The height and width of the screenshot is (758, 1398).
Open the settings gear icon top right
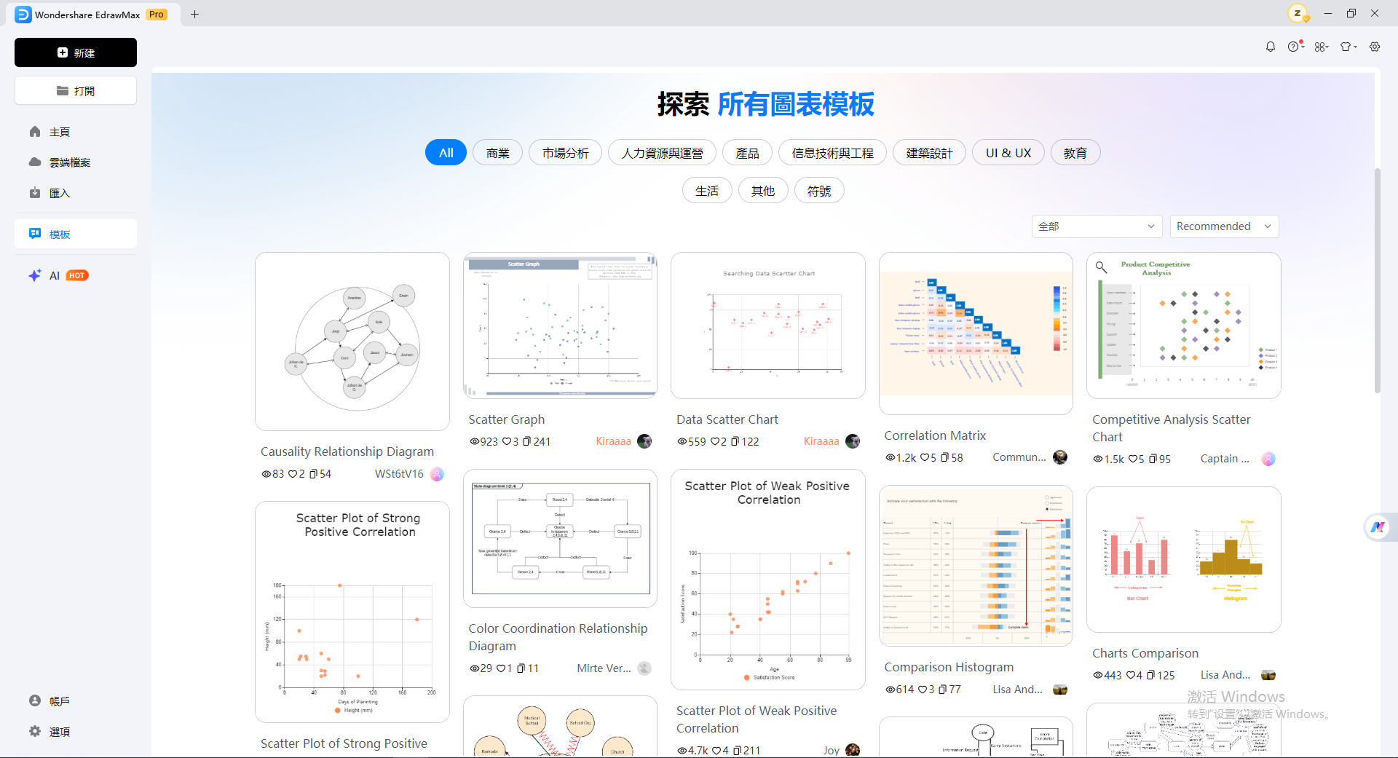1375,47
